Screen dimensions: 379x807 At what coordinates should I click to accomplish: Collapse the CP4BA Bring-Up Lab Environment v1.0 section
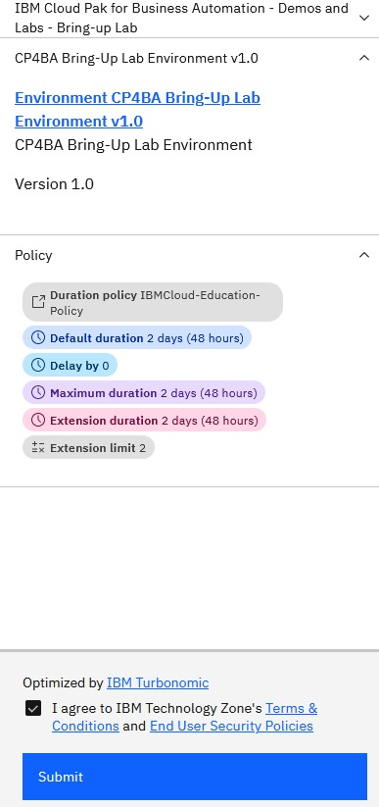click(x=364, y=58)
